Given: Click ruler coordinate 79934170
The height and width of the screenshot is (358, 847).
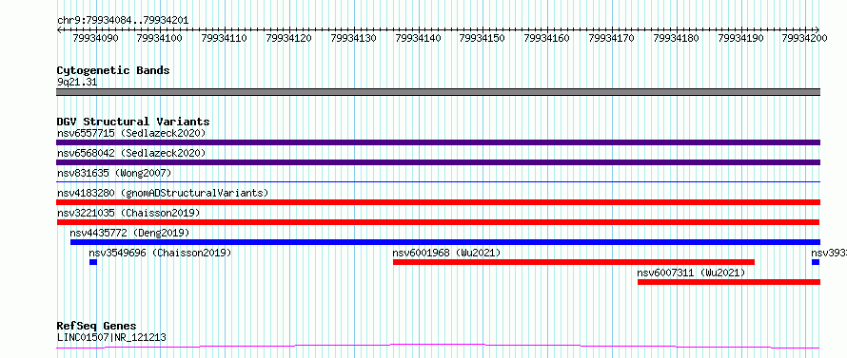Looking at the screenshot, I should pyautogui.click(x=611, y=38).
